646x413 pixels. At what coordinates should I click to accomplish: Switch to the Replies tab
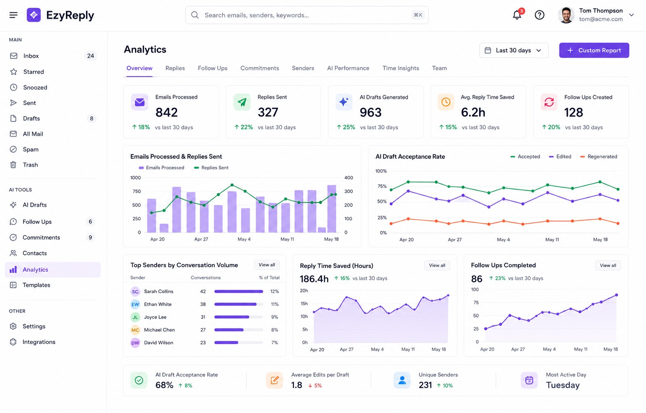pyautogui.click(x=175, y=68)
